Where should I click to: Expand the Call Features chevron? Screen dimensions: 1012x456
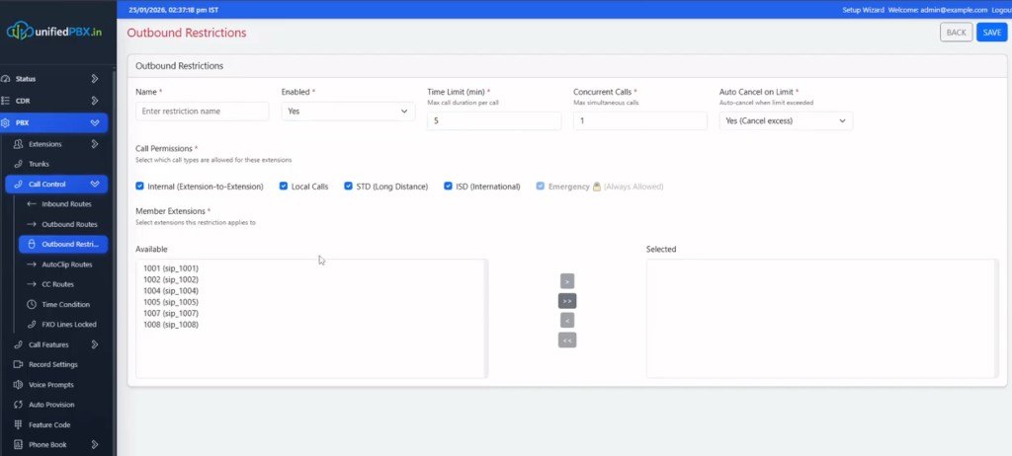coord(94,344)
